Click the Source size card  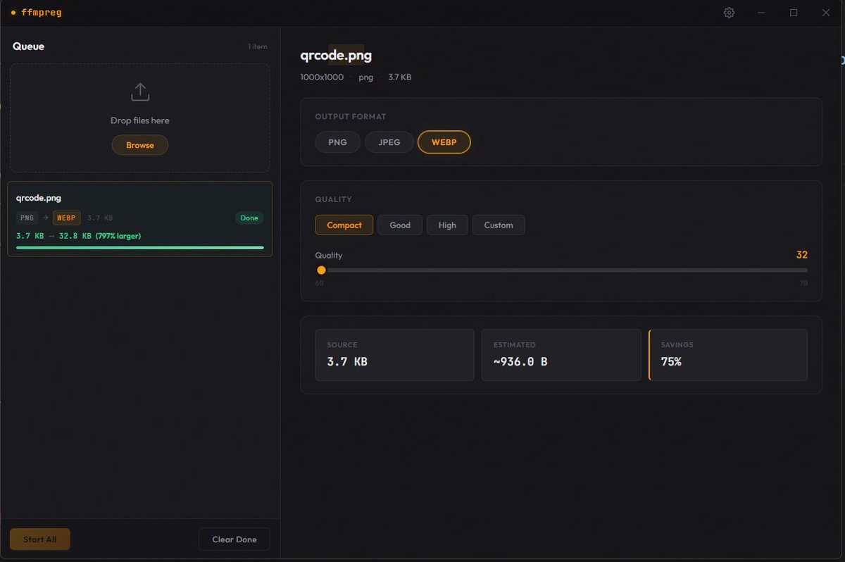pos(394,355)
